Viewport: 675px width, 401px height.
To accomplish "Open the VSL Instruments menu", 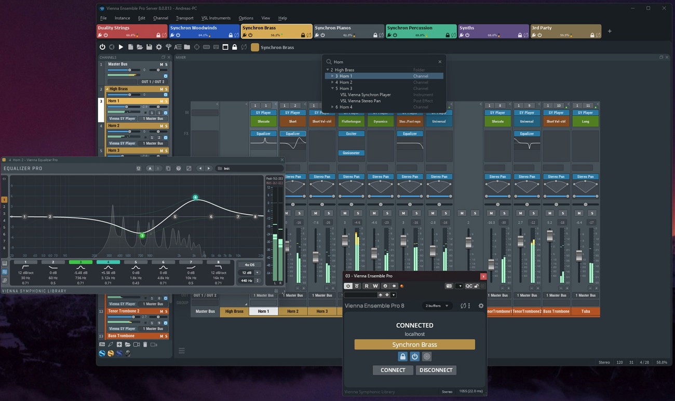I will 216,18.
